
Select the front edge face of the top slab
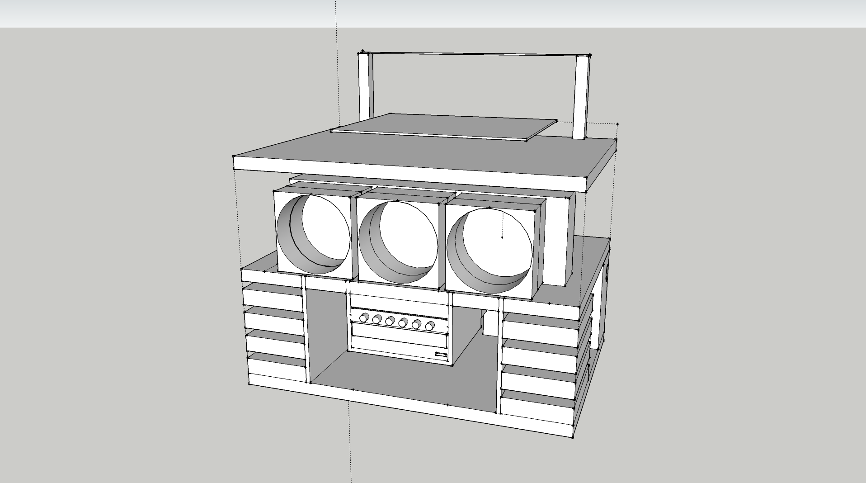(x=407, y=179)
